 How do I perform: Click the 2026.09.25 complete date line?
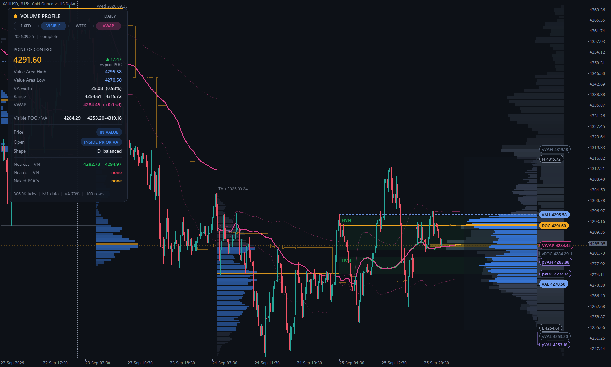(x=36, y=37)
